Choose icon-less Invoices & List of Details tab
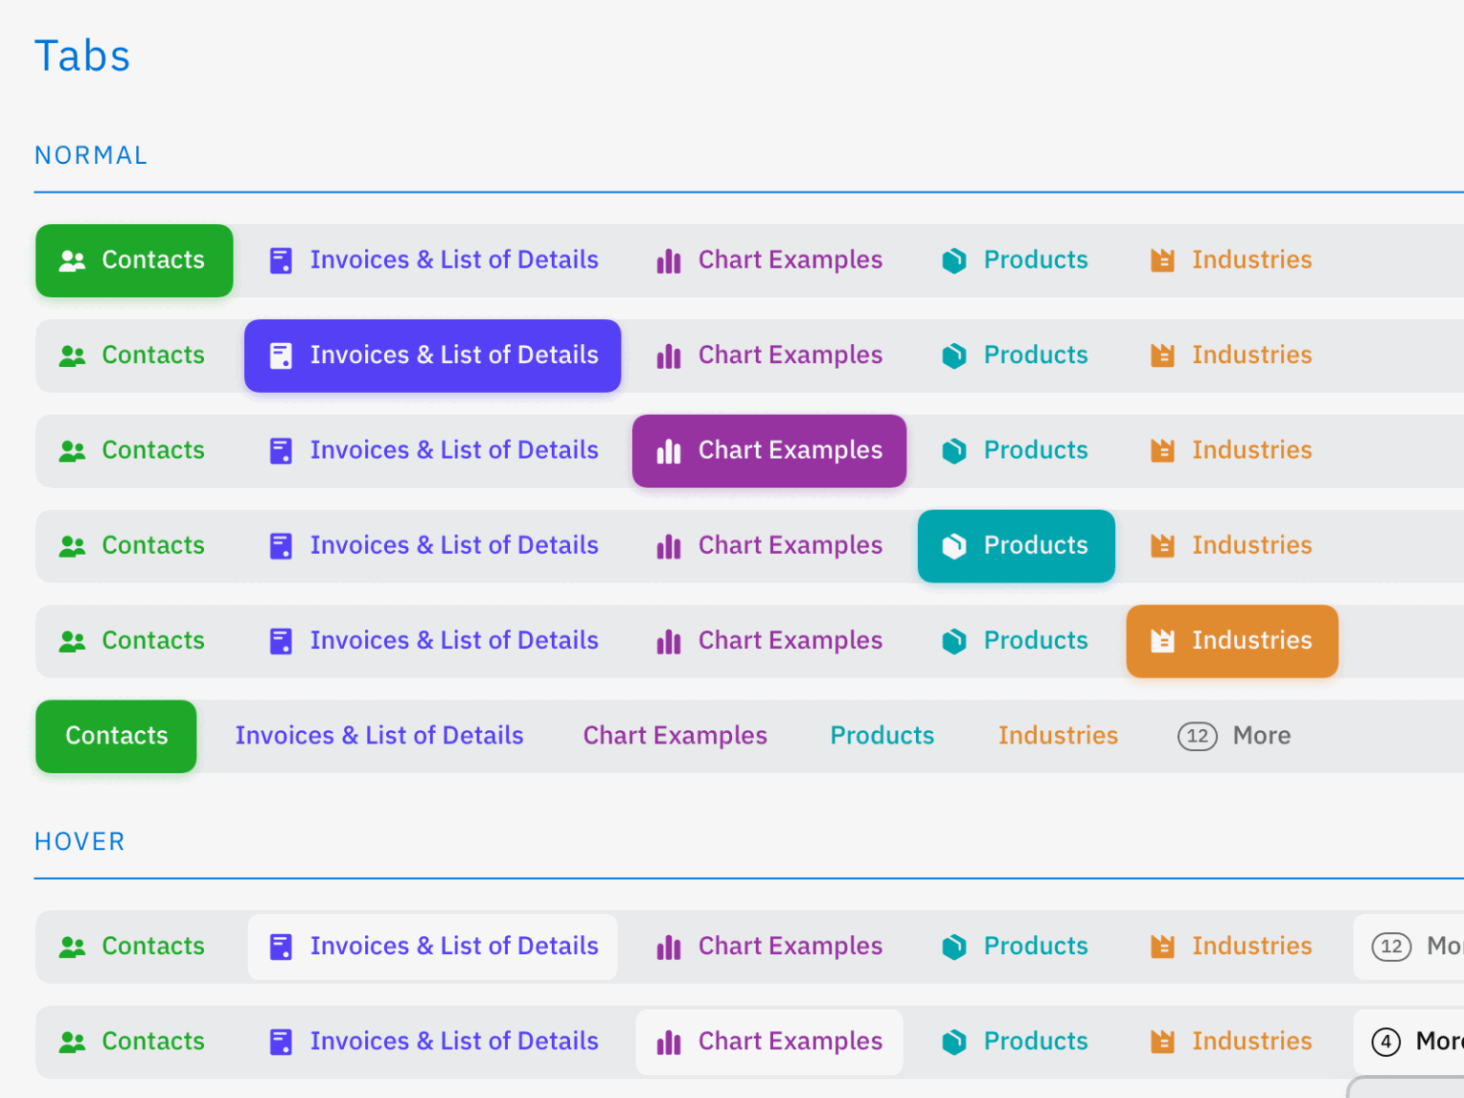Viewport: 1464px width, 1098px height. point(379,736)
